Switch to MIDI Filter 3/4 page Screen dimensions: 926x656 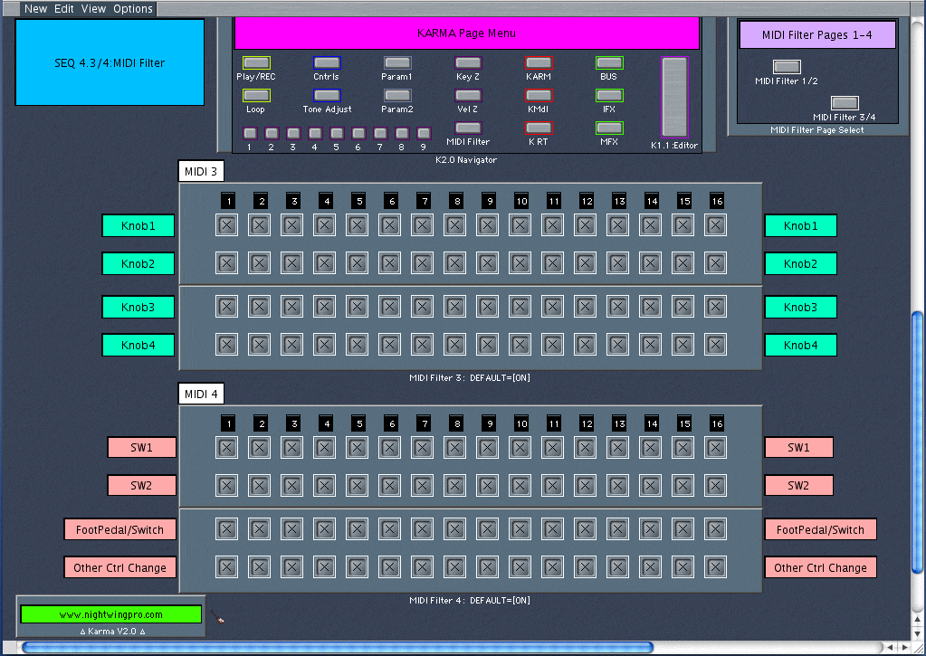coord(845,103)
